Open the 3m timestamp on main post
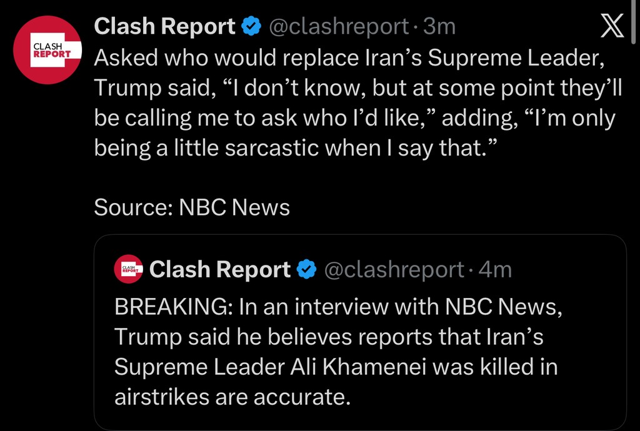Image resolution: width=640 pixels, height=431 pixels. pos(439,27)
